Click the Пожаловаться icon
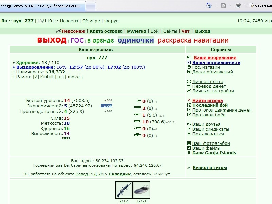This screenshot has height=204, width=272. point(189,134)
